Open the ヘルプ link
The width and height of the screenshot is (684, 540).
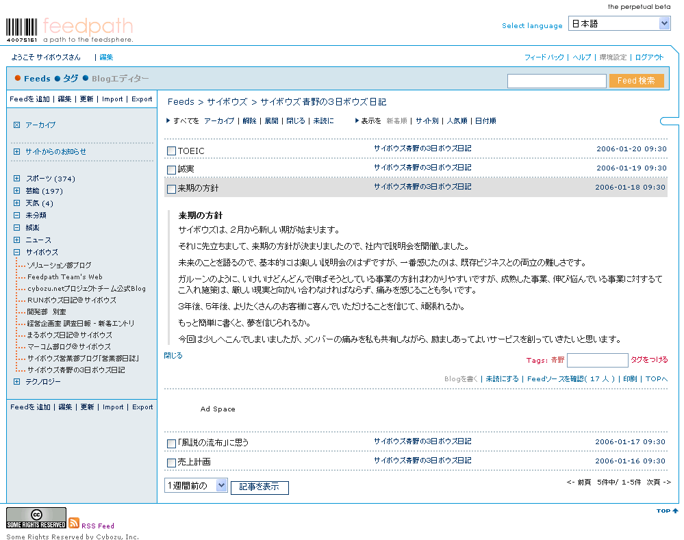(581, 57)
